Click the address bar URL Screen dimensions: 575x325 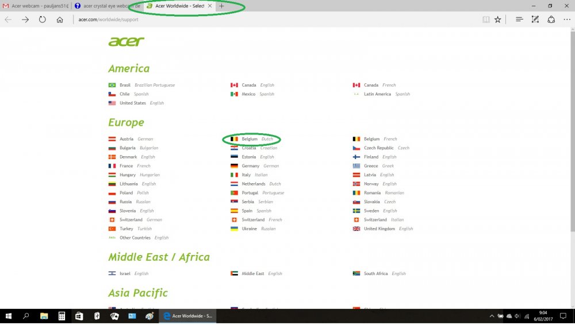pyautogui.click(x=108, y=20)
